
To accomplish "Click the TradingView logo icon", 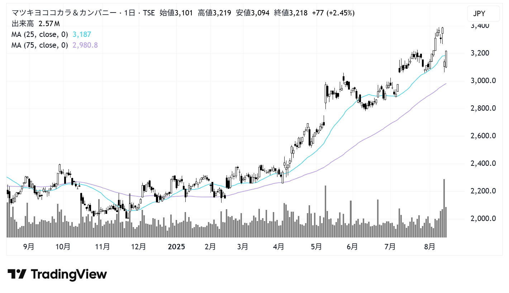I will pyautogui.click(x=17, y=274).
